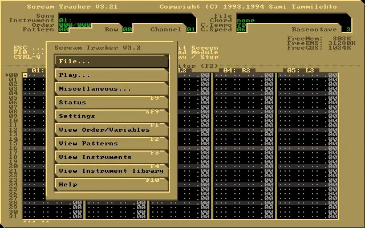Open the File... menu entry

click(x=112, y=62)
